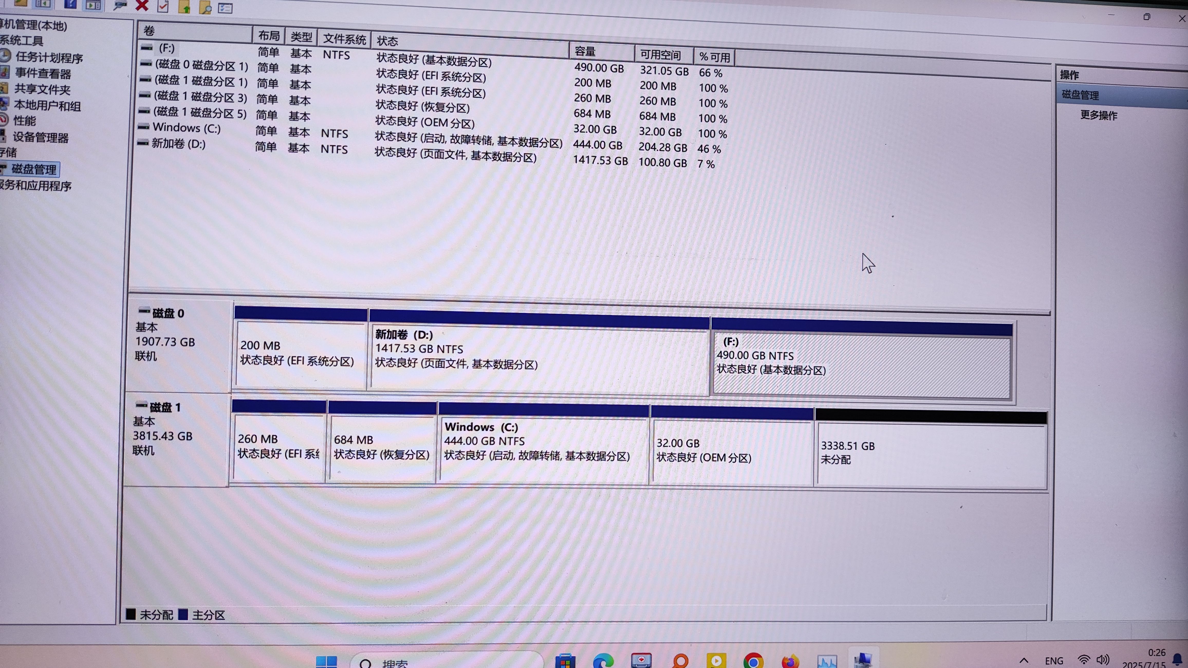
Task: Click the checklist settings toolbar icon
Action: (225, 8)
